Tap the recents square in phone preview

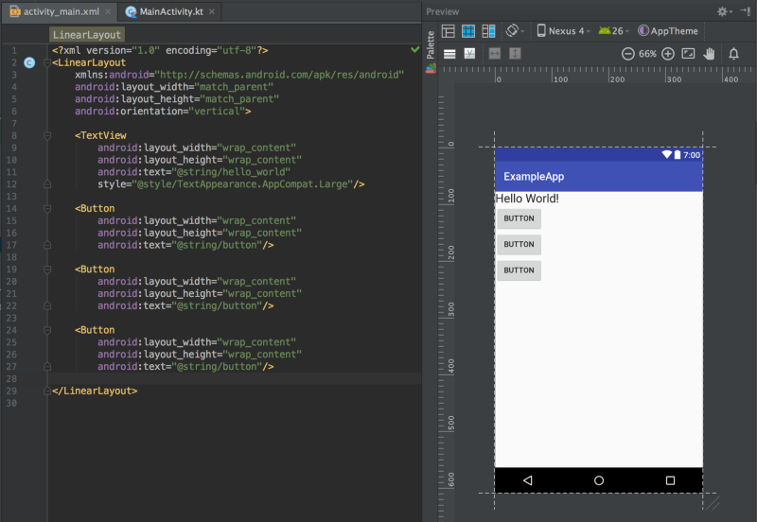point(670,480)
